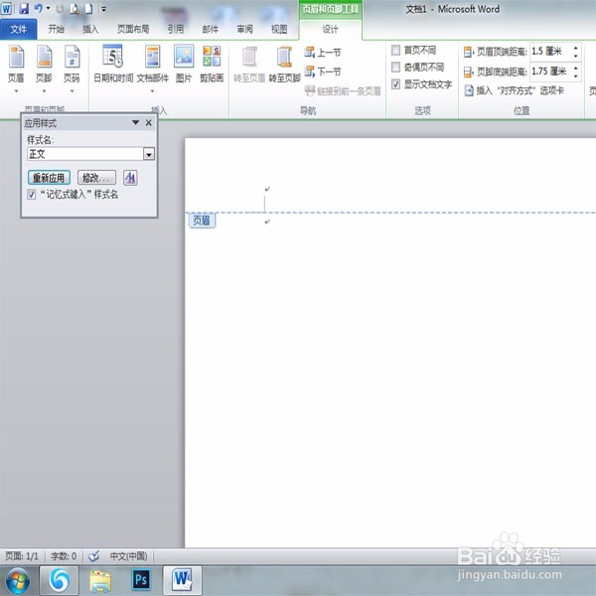Open File Explorer from taskbar
This screenshot has width=596, height=596.
coord(100,580)
